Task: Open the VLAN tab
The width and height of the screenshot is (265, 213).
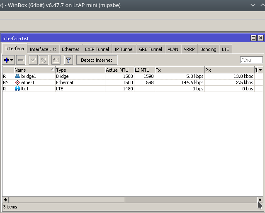Action: (173, 49)
